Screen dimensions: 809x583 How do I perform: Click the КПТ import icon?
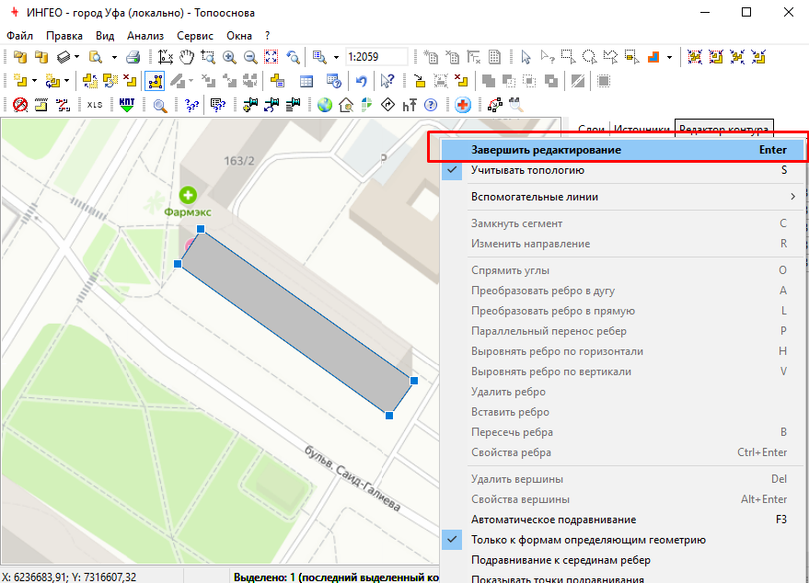pos(126,105)
